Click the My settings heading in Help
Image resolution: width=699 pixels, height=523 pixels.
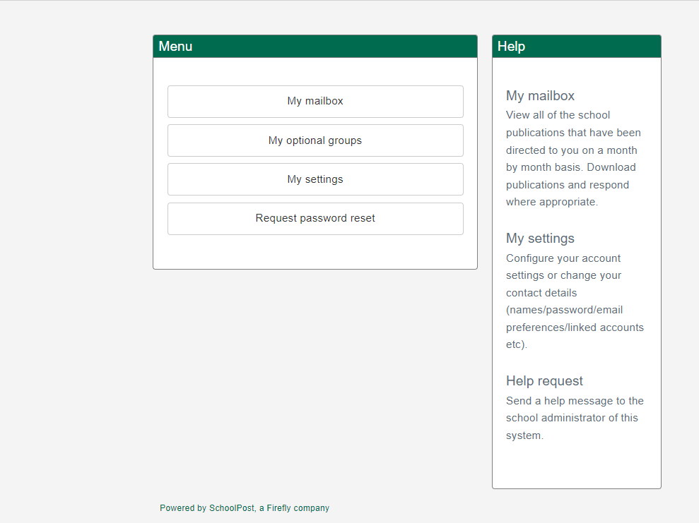(x=540, y=239)
